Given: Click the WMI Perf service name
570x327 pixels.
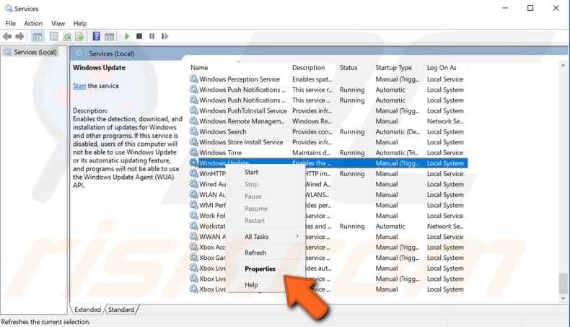Looking at the screenshot, I should pyautogui.click(x=212, y=205).
